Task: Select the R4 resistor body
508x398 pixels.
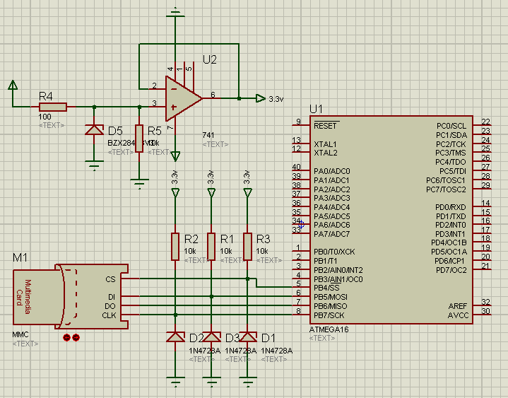Action: 53,107
